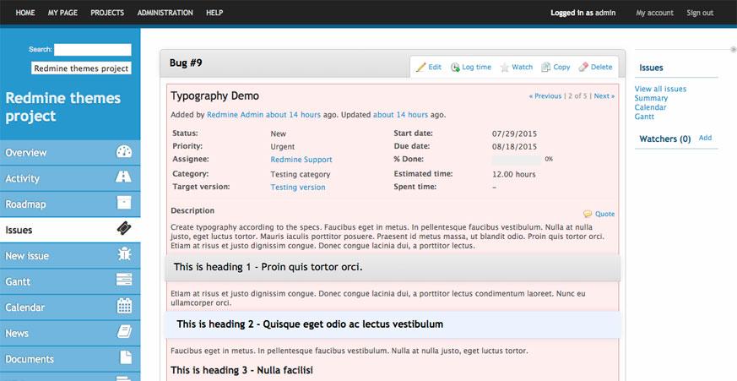Click the Typography Demo subject text

click(x=214, y=96)
